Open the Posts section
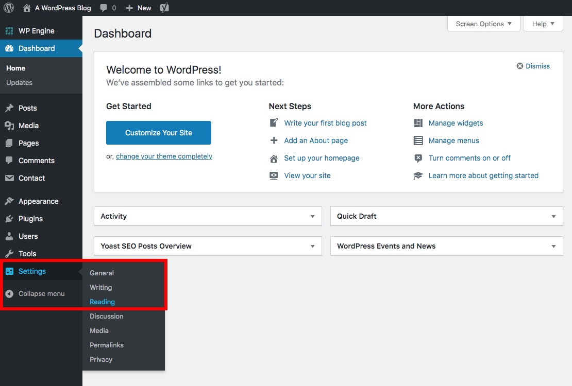 pos(28,108)
